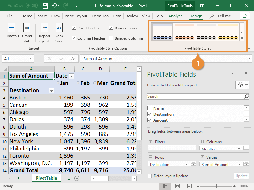
Task: Collapse the ribbon with the chevron
Action: (249, 48)
